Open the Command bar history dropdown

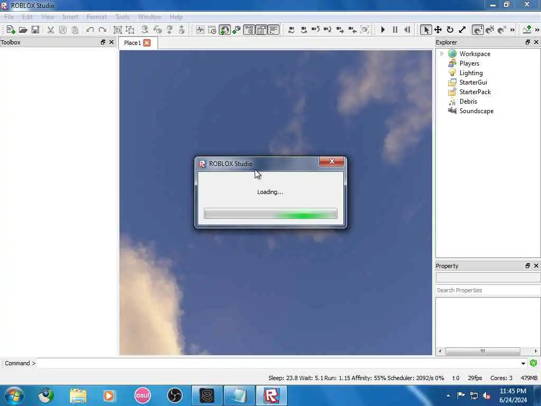tap(523, 364)
